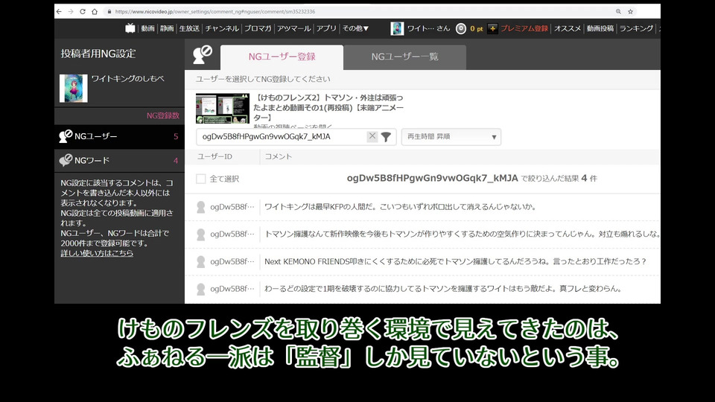Click the コメント column header

tap(278, 156)
